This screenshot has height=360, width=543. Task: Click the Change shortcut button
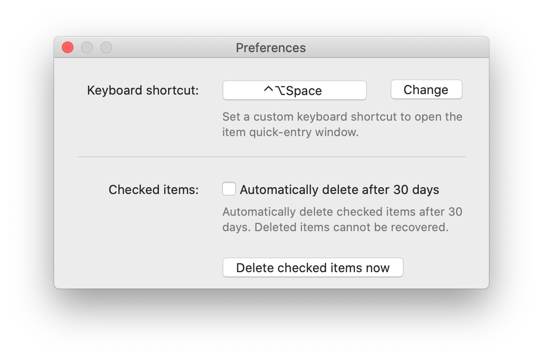point(426,90)
